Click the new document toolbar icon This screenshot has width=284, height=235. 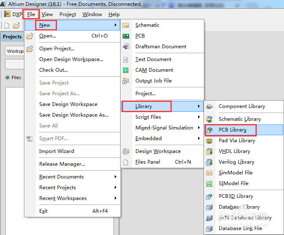point(7,26)
